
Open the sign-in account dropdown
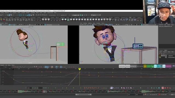(96, 15)
